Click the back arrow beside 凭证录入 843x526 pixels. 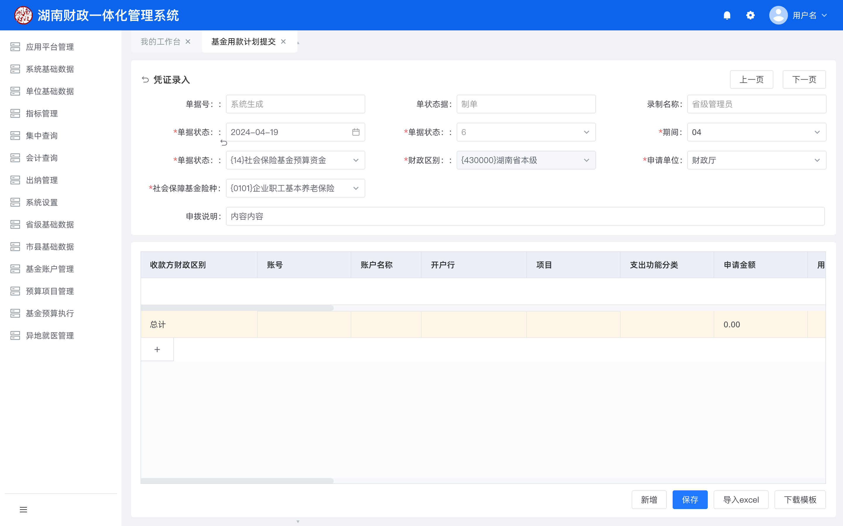pos(145,80)
